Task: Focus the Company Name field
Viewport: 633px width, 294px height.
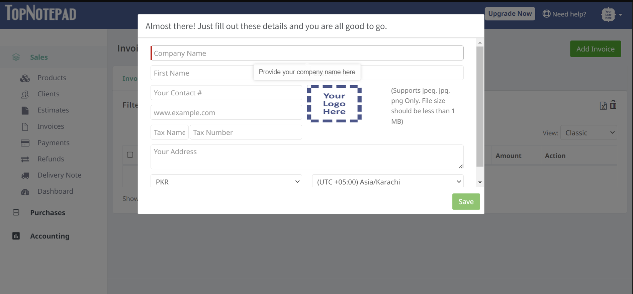Action: pyautogui.click(x=307, y=53)
